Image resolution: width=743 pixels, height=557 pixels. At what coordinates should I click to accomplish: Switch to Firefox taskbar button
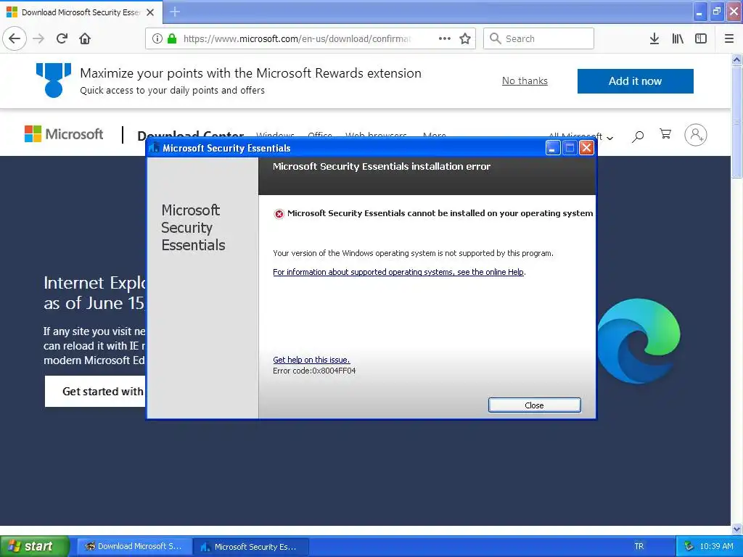134,546
